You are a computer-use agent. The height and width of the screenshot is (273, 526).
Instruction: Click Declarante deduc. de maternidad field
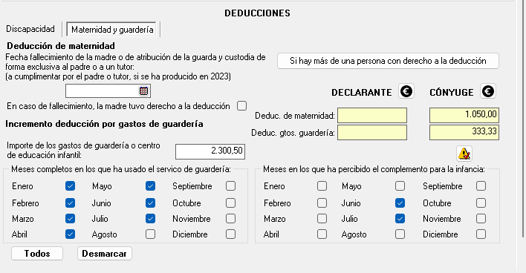[x=372, y=115]
